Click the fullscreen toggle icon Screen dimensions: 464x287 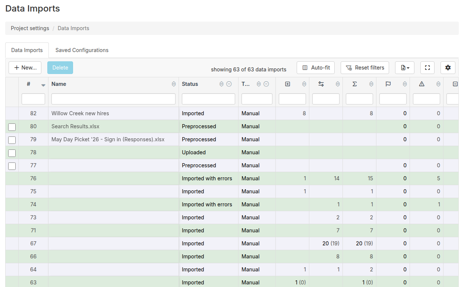[x=427, y=68]
